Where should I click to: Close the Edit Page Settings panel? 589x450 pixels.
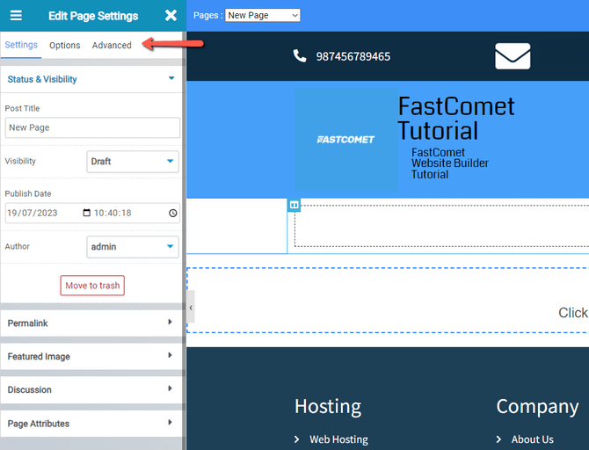coord(171,16)
